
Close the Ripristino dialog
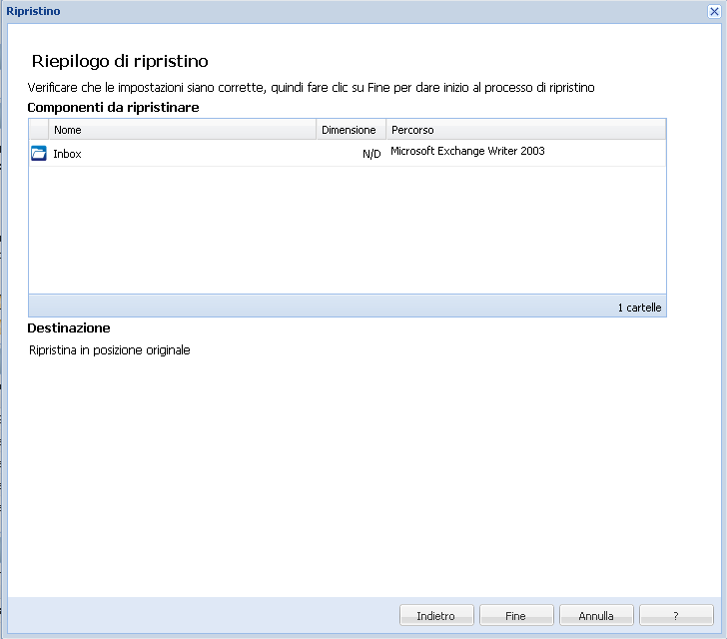click(714, 11)
